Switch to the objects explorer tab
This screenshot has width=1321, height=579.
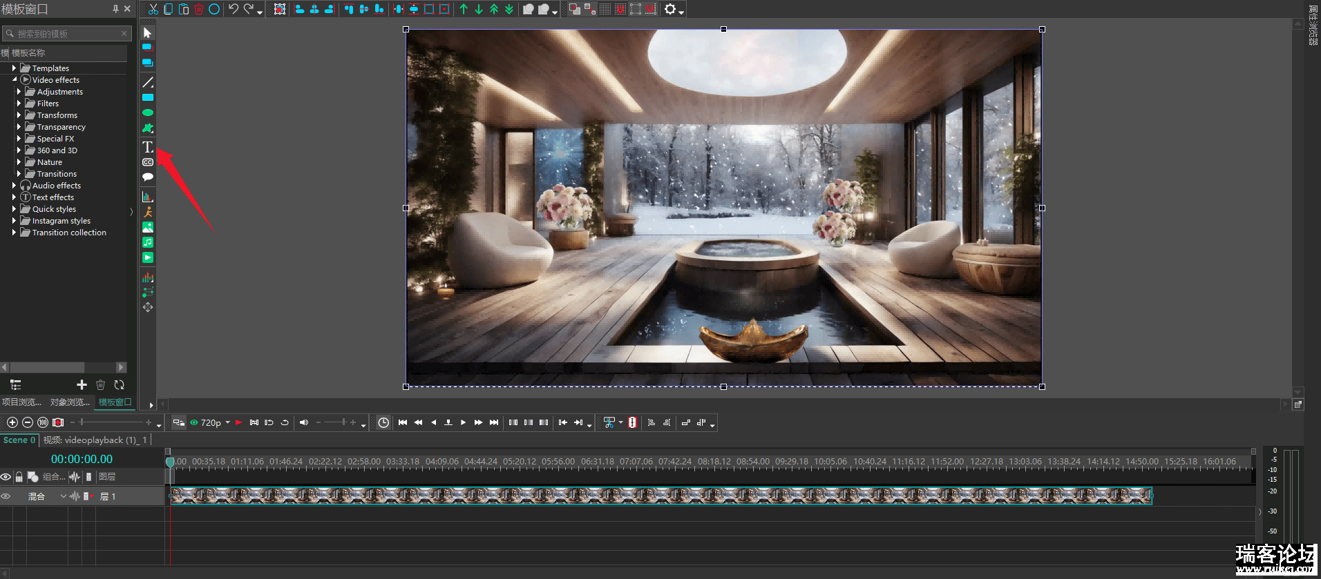point(70,402)
